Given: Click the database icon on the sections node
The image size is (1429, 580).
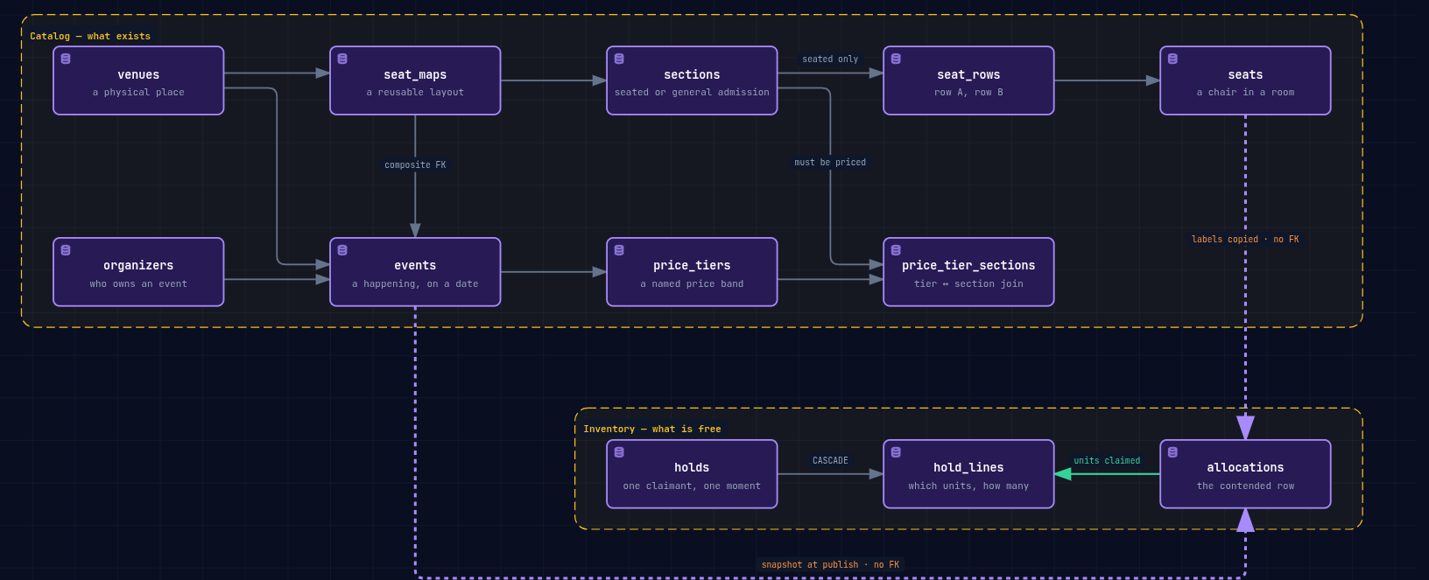Looking at the screenshot, I should click(x=619, y=59).
